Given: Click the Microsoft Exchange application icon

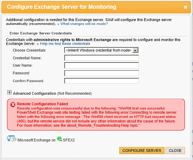Looking at the screenshot, I should (x=12, y=139).
